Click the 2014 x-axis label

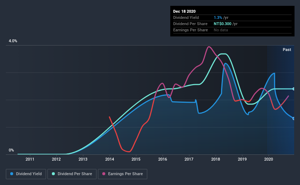coord(110,159)
